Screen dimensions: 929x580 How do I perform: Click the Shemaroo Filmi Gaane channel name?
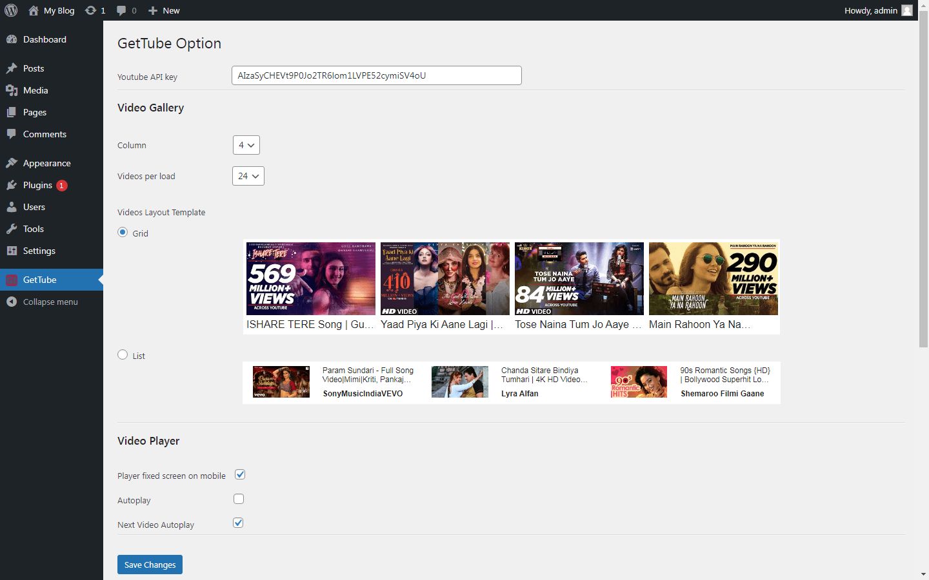(723, 394)
